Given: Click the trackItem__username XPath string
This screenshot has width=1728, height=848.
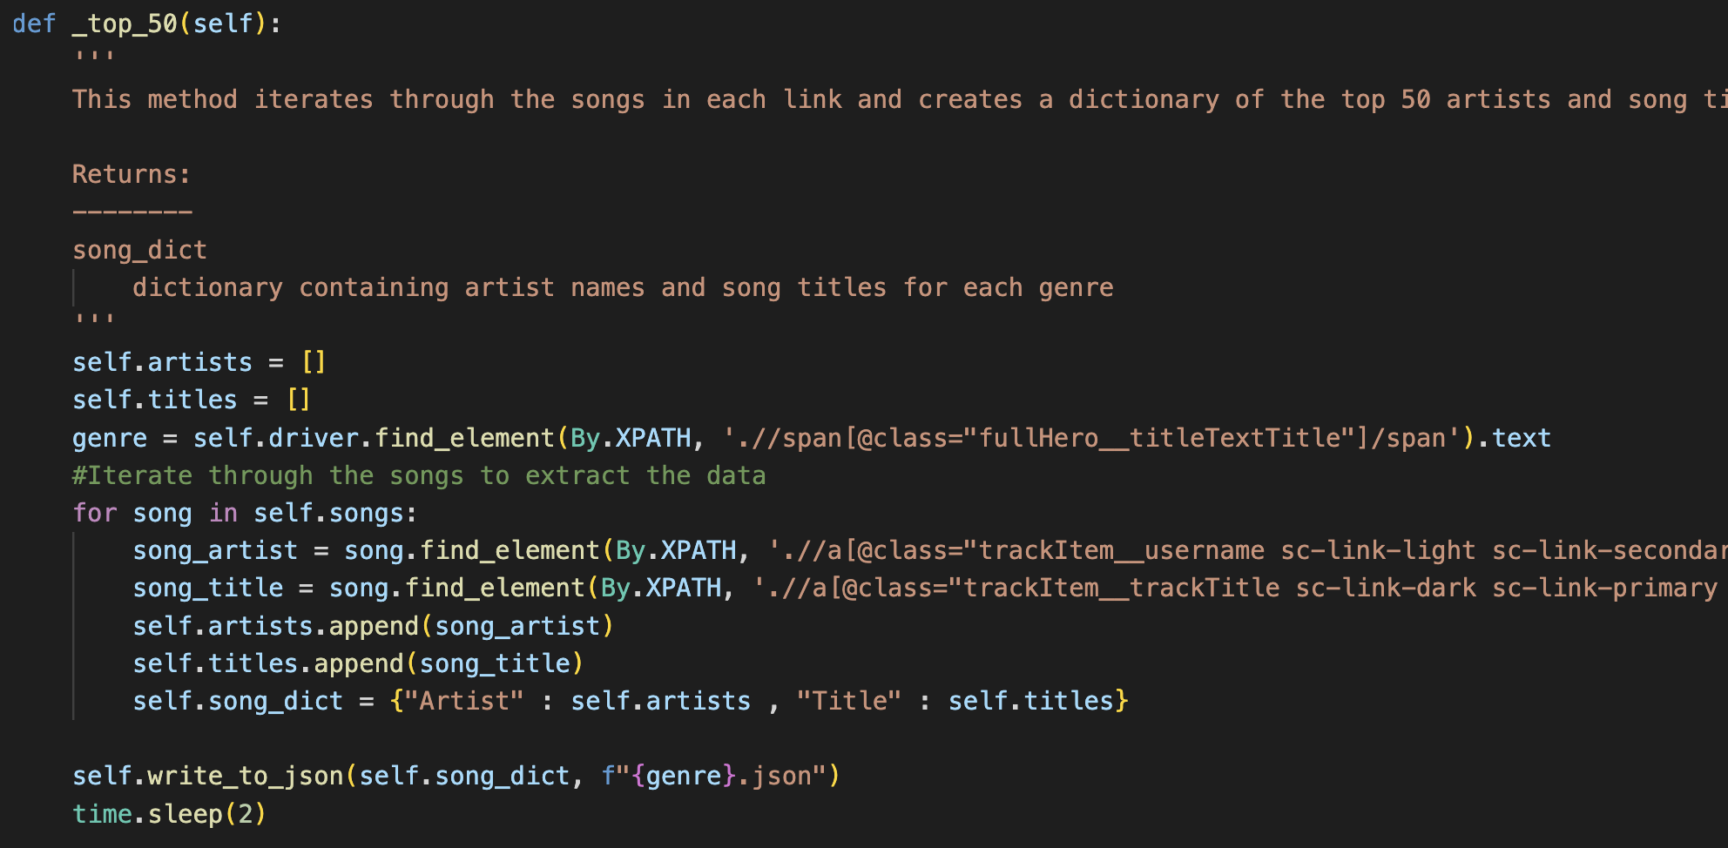Looking at the screenshot, I should 1248,550.
